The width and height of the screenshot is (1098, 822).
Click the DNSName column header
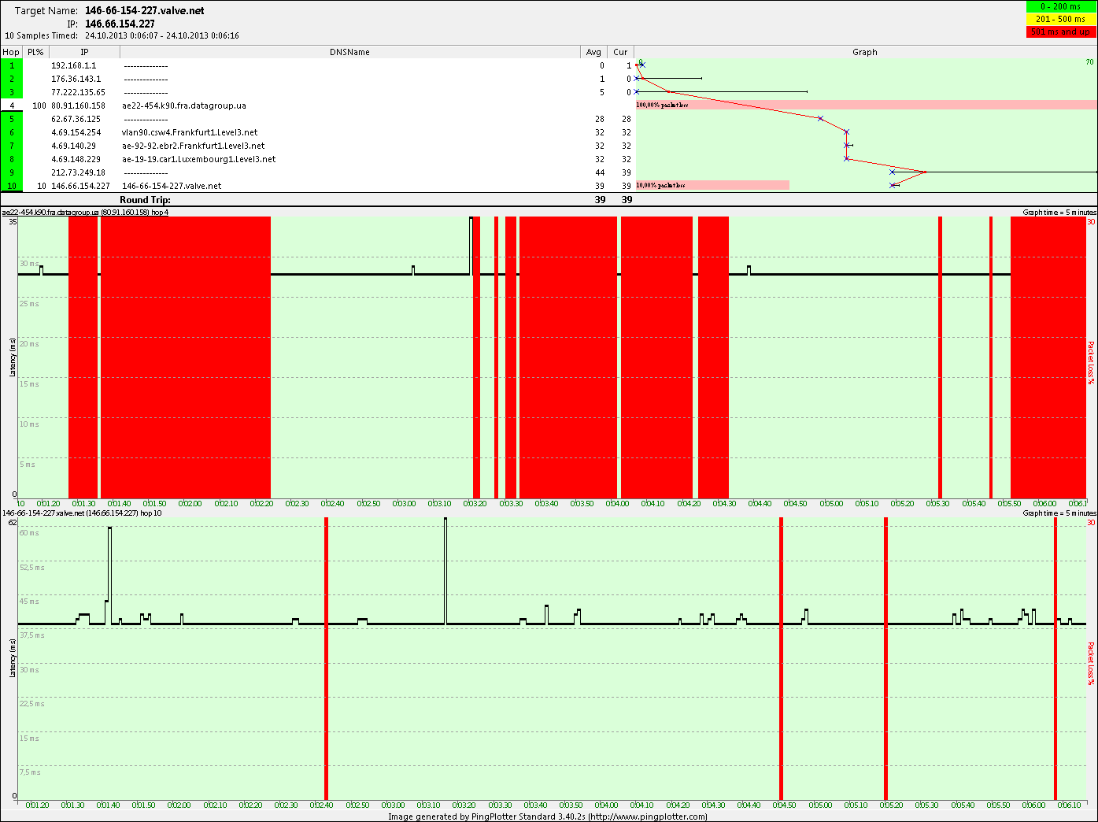pyautogui.click(x=349, y=52)
